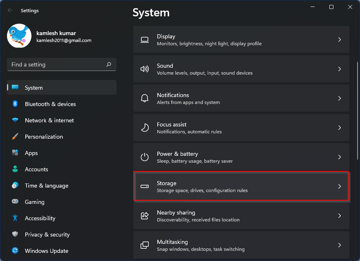Click the Find a setting search box
The width and height of the screenshot is (360, 261).
pos(56,64)
